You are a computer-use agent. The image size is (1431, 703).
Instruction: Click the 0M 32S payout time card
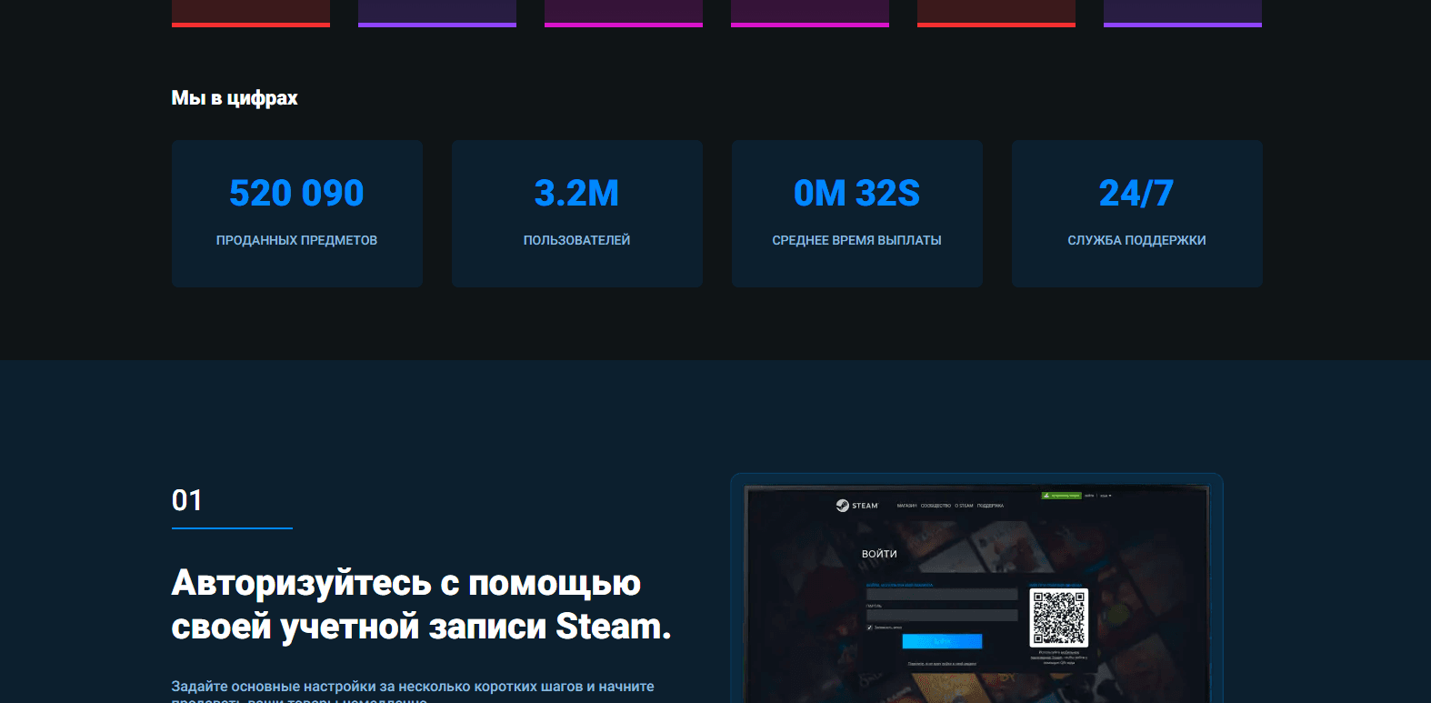click(856, 214)
